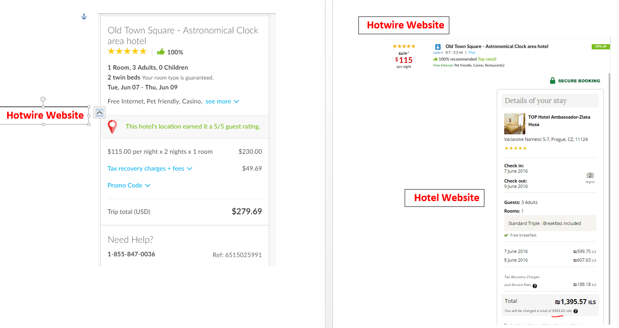Click the red location pin icon

[112, 127]
